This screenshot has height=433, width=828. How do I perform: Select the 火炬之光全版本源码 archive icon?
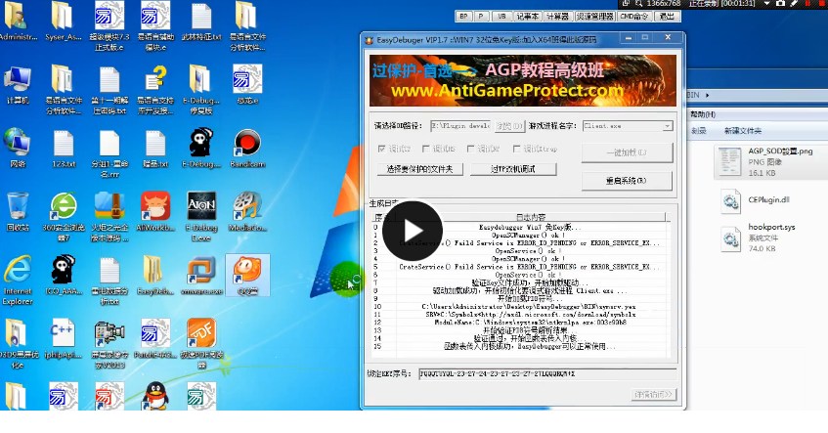pyautogui.click(x=109, y=217)
